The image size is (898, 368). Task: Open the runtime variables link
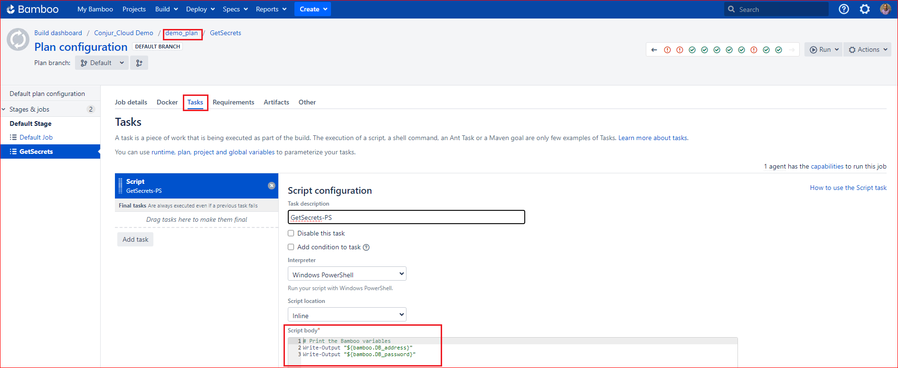163,152
